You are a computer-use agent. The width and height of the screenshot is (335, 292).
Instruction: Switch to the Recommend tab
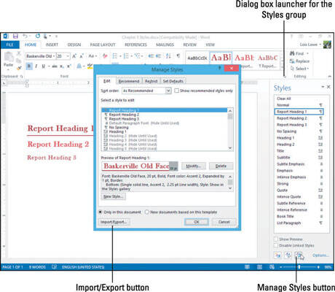pos(129,81)
